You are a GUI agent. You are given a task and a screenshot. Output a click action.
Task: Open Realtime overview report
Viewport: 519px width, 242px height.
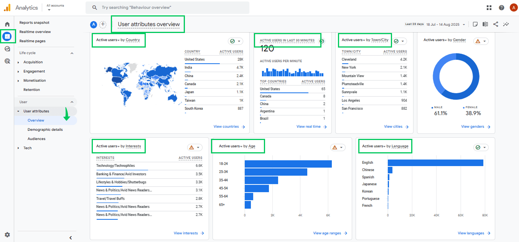tap(35, 32)
